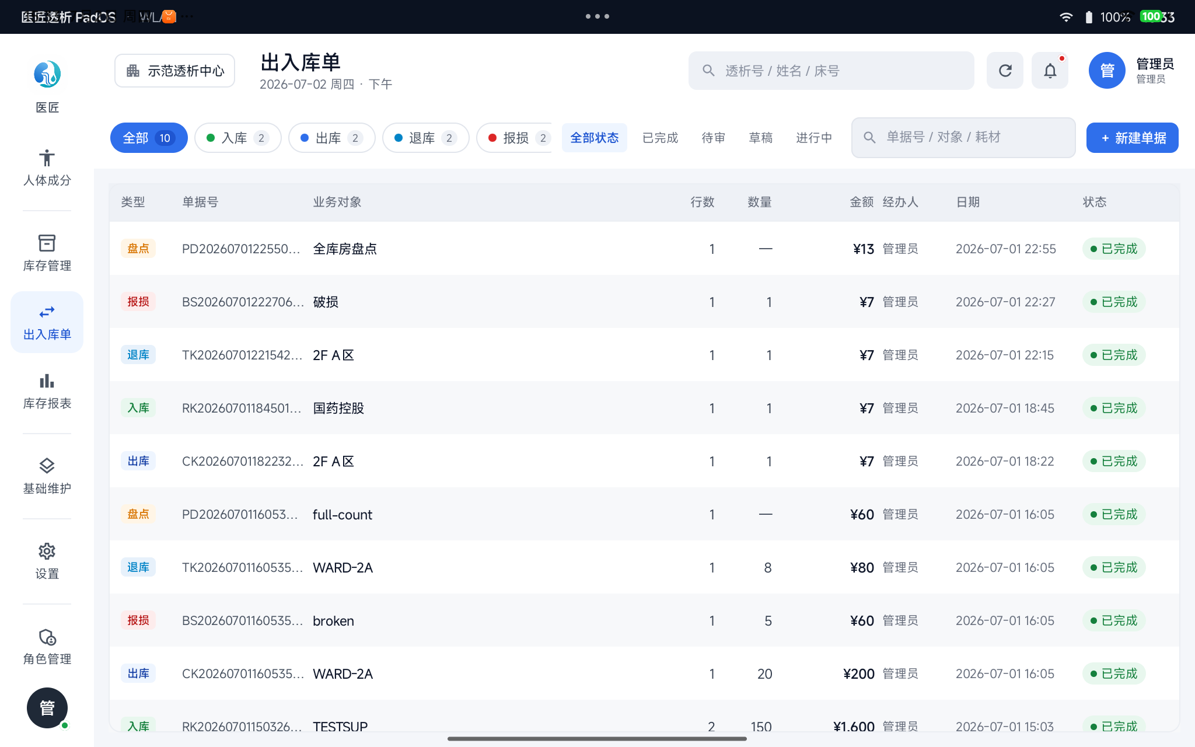Screen dimensions: 1195x747
Task: Select the 待审 status filter
Action: coord(713,138)
